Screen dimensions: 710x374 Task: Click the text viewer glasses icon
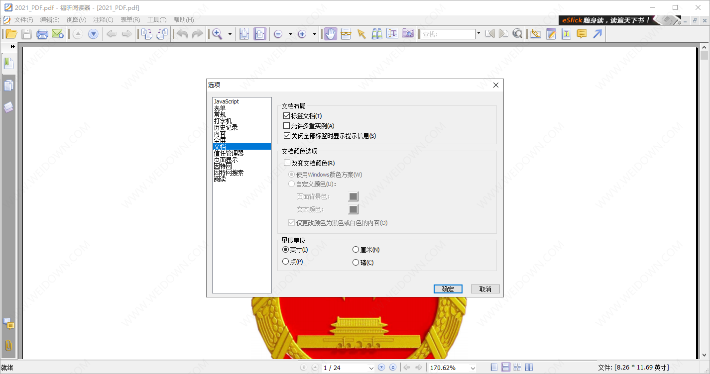(x=346, y=34)
